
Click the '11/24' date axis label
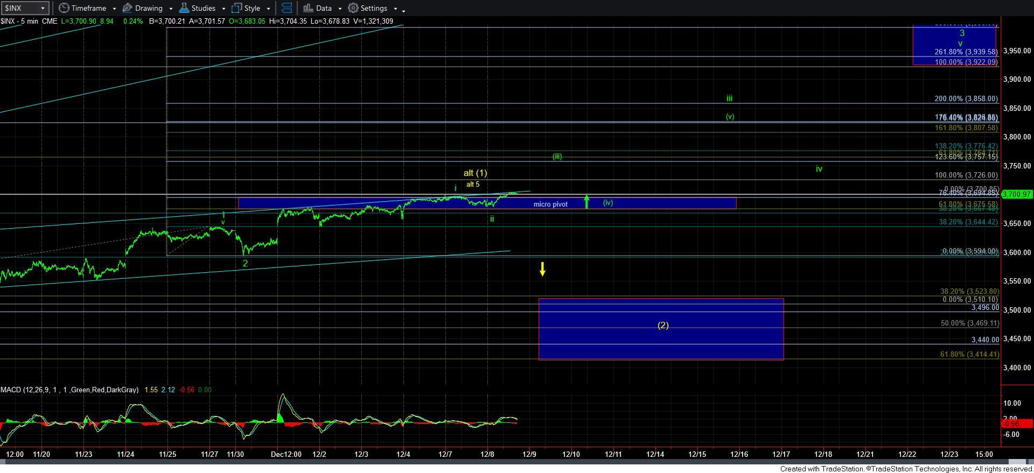point(125,454)
